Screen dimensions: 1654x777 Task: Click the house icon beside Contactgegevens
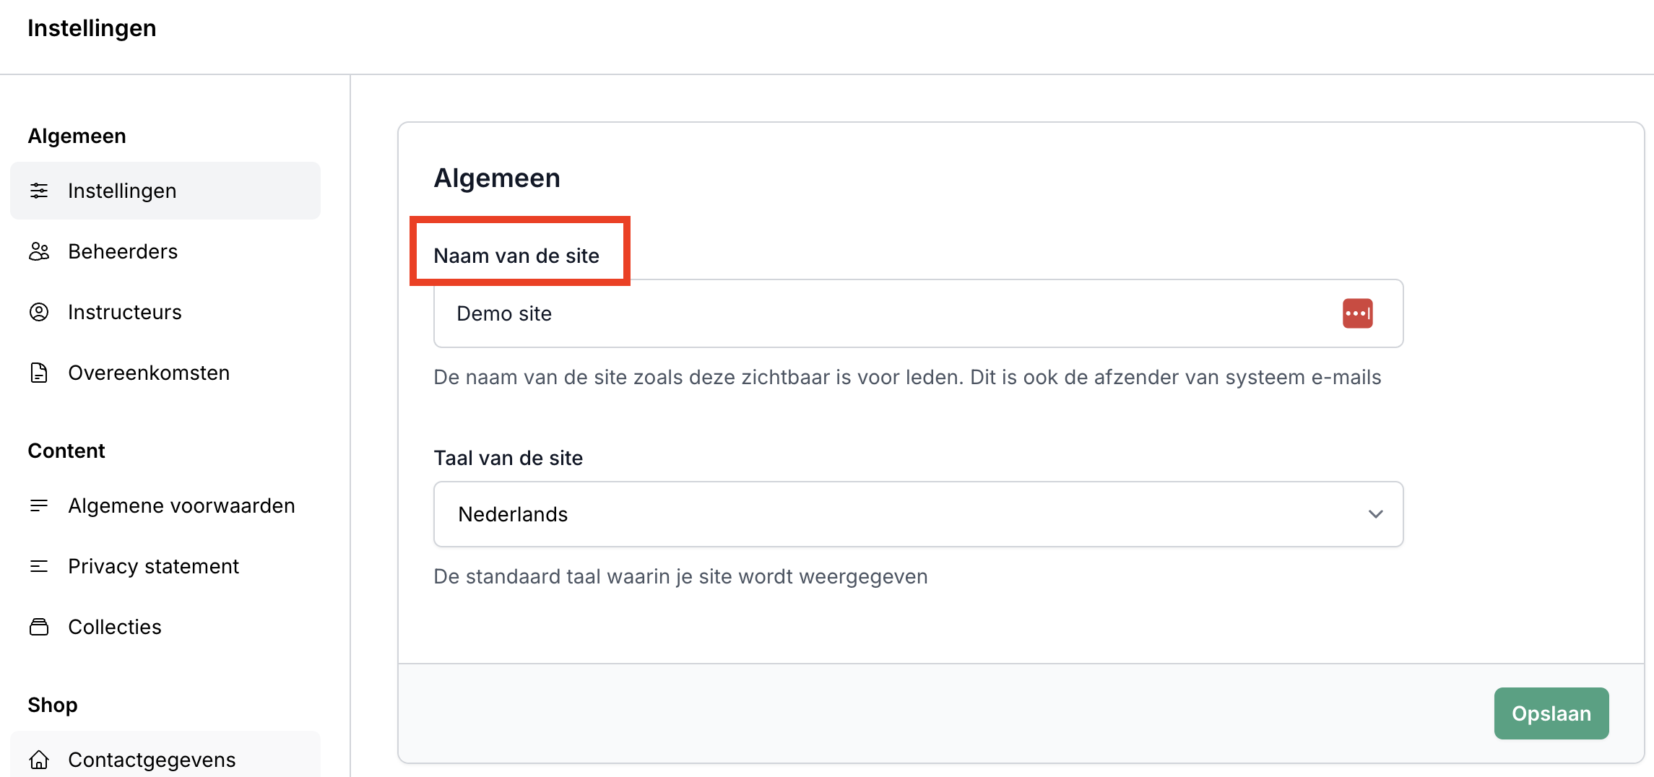click(39, 760)
